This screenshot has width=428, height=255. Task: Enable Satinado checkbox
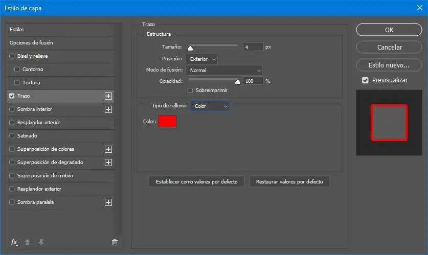(x=12, y=135)
